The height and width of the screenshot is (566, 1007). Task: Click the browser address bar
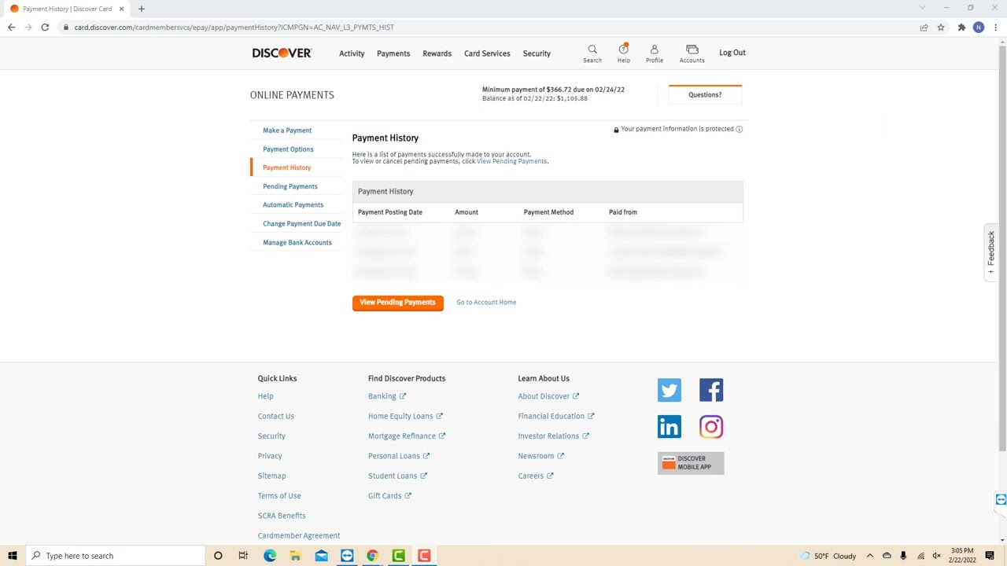[488, 28]
